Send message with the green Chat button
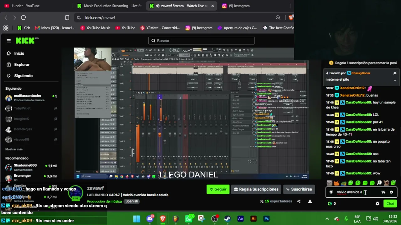The image size is (401, 225). [390, 203]
